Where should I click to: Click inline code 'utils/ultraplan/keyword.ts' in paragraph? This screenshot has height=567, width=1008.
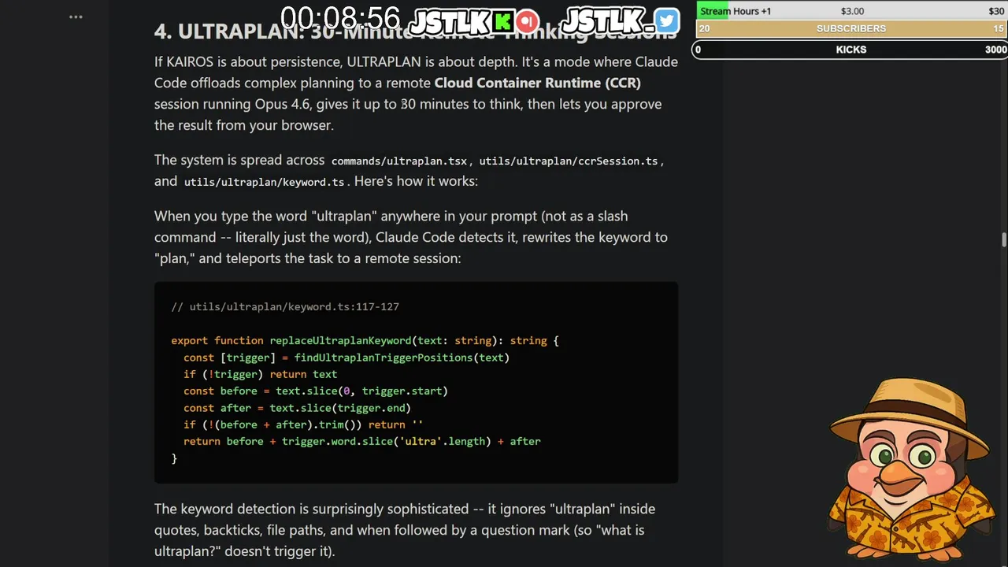264,182
